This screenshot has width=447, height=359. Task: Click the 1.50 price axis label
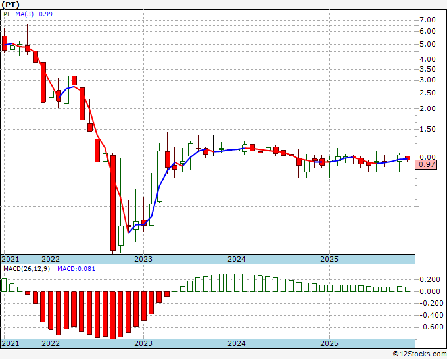click(x=427, y=129)
